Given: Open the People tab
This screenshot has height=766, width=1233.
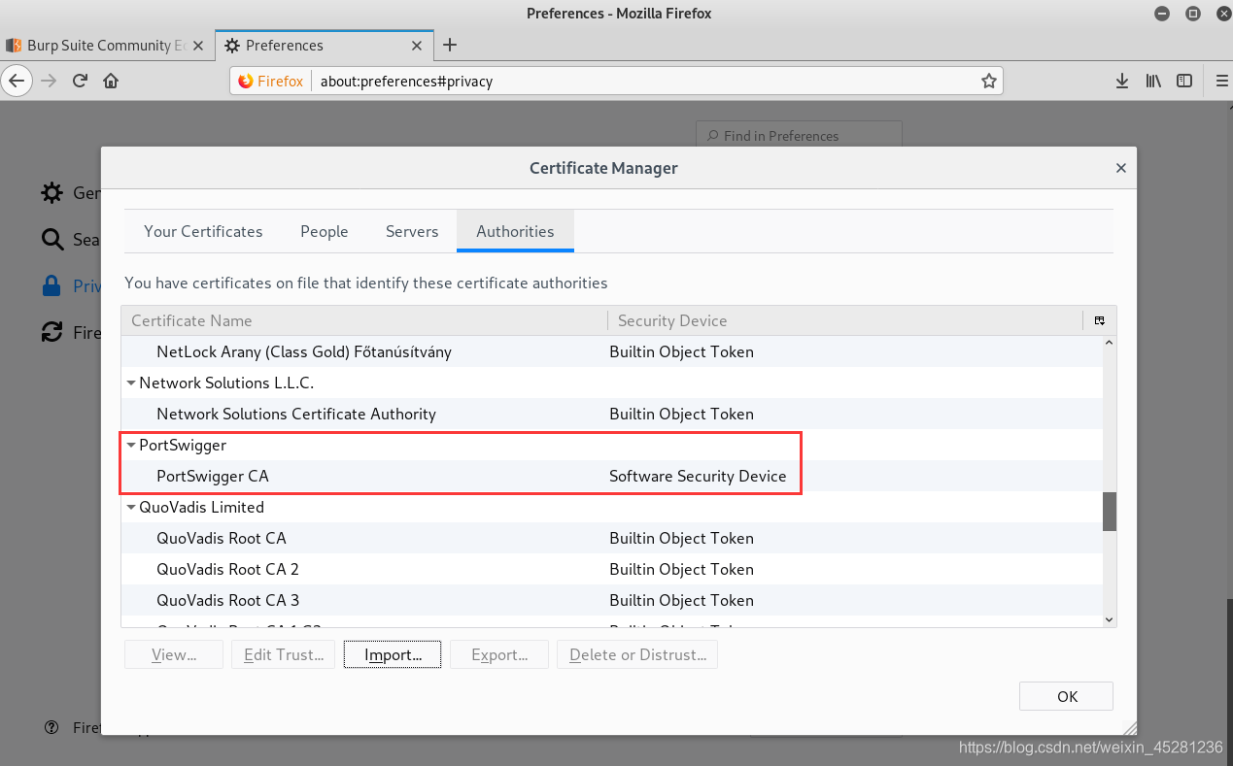Looking at the screenshot, I should tap(325, 231).
